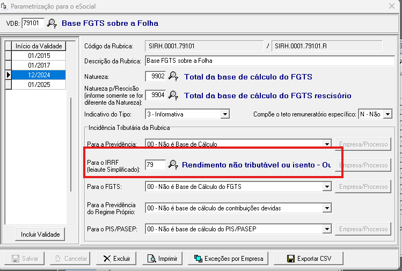Expand the Indicativo do Tipo dropdown
Screen dimensions: 402x271
click(225, 114)
